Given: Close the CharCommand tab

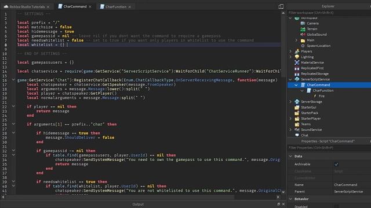Looking at the screenshot, I should [x=90, y=7].
